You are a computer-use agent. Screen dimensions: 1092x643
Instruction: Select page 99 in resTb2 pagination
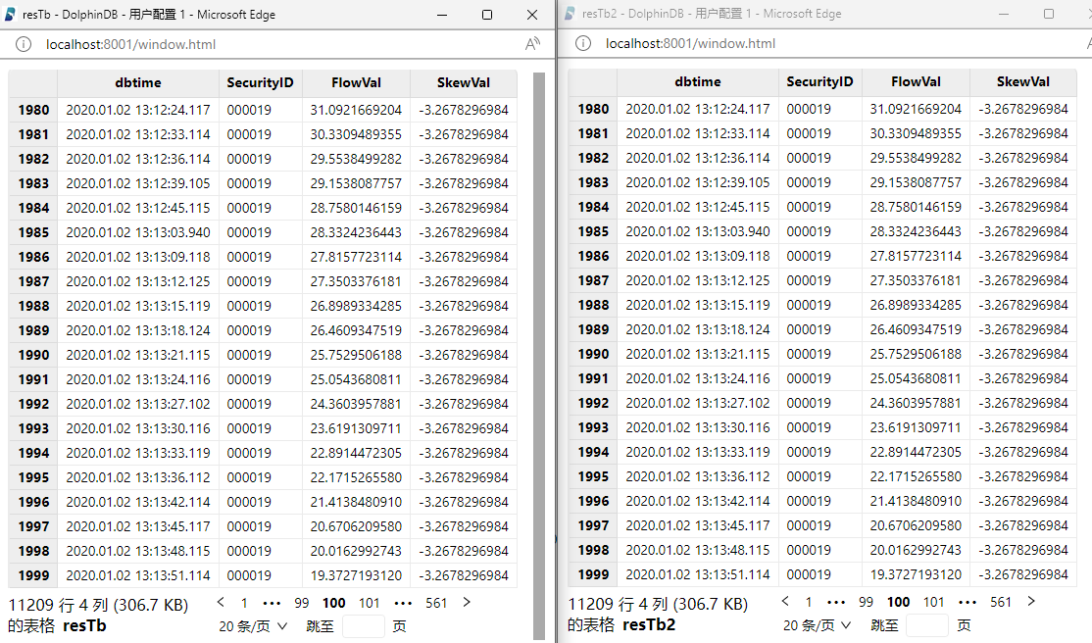point(865,601)
